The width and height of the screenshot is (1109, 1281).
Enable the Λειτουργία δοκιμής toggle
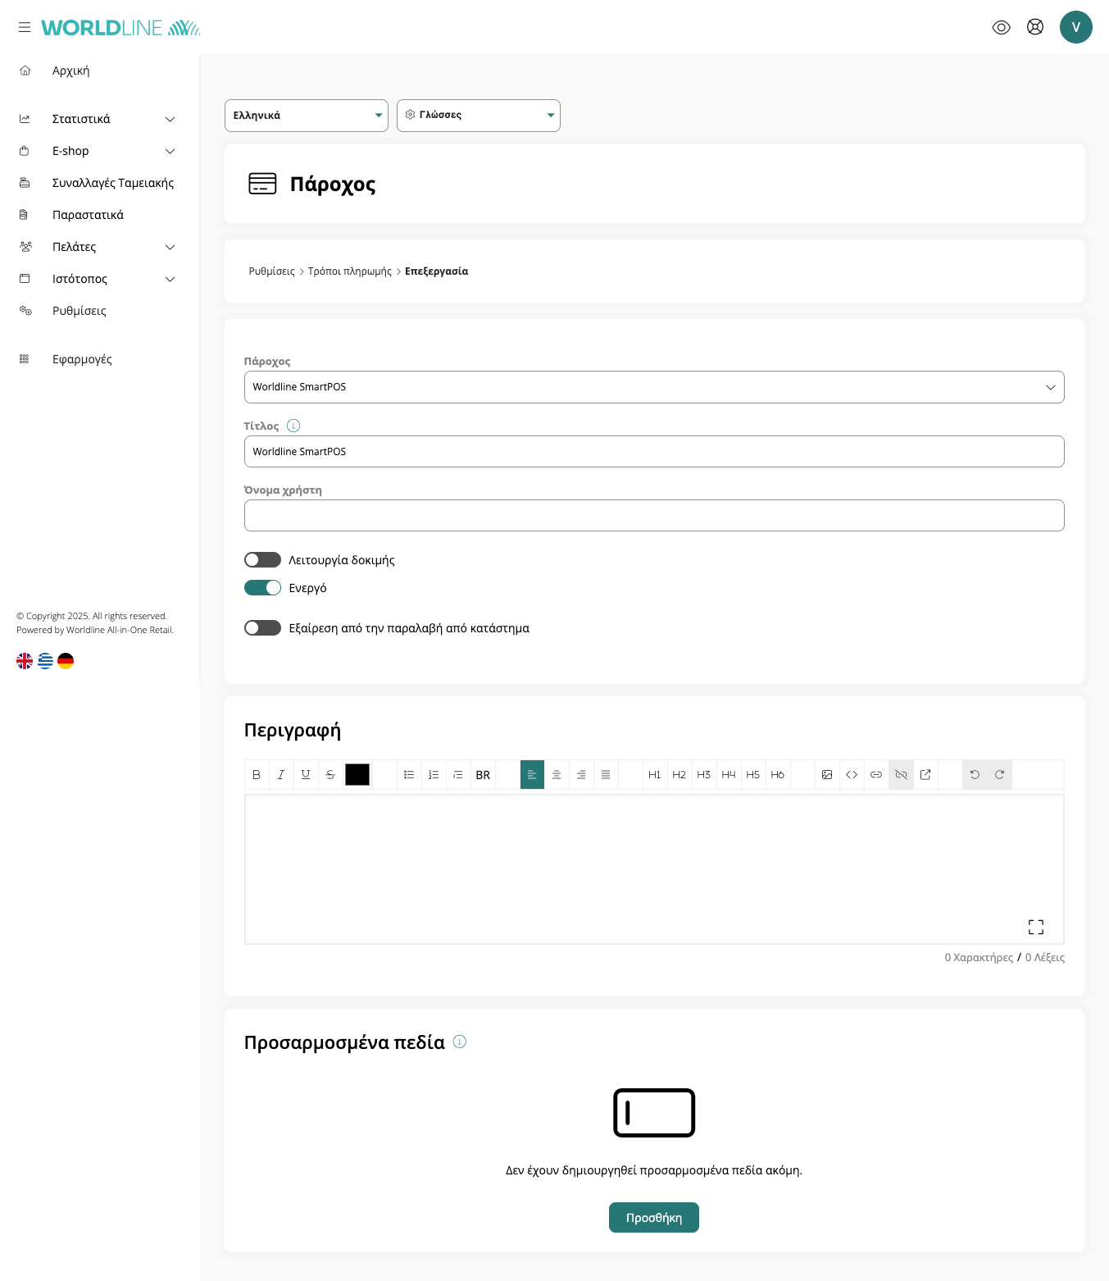pos(262,560)
